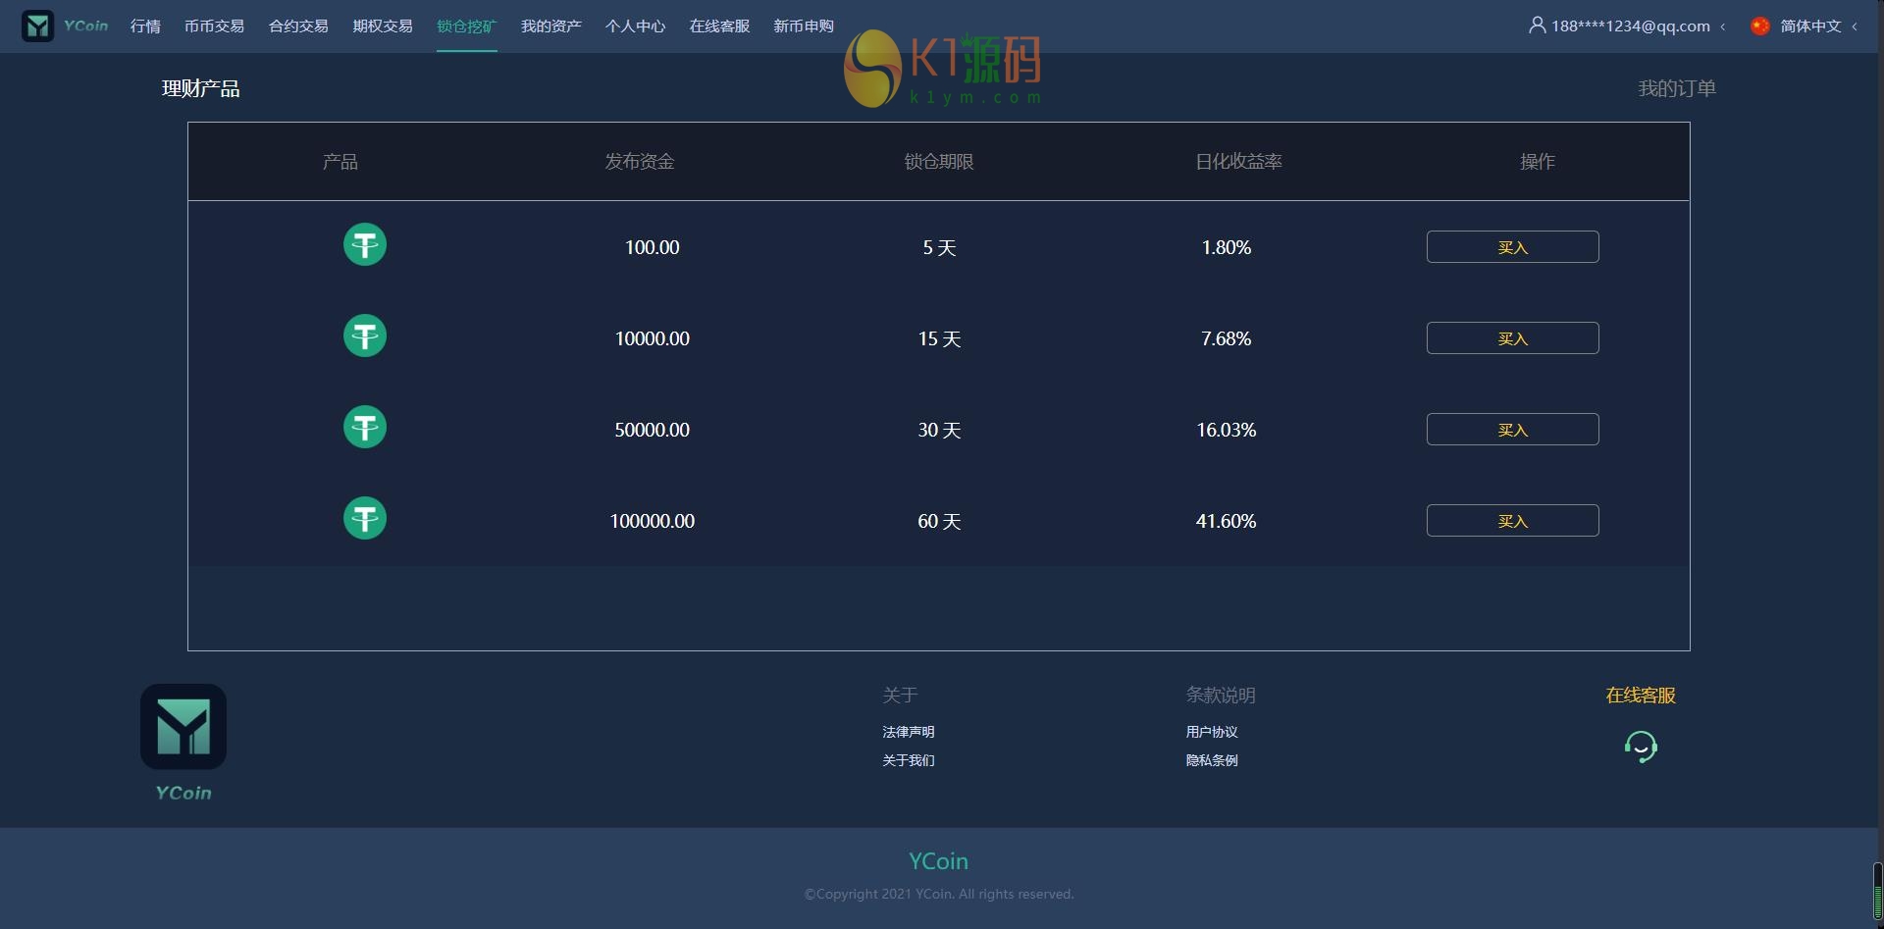1884x929 pixels.
Task: Click the 50000.00 amount cell
Action: (x=653, y=430)
